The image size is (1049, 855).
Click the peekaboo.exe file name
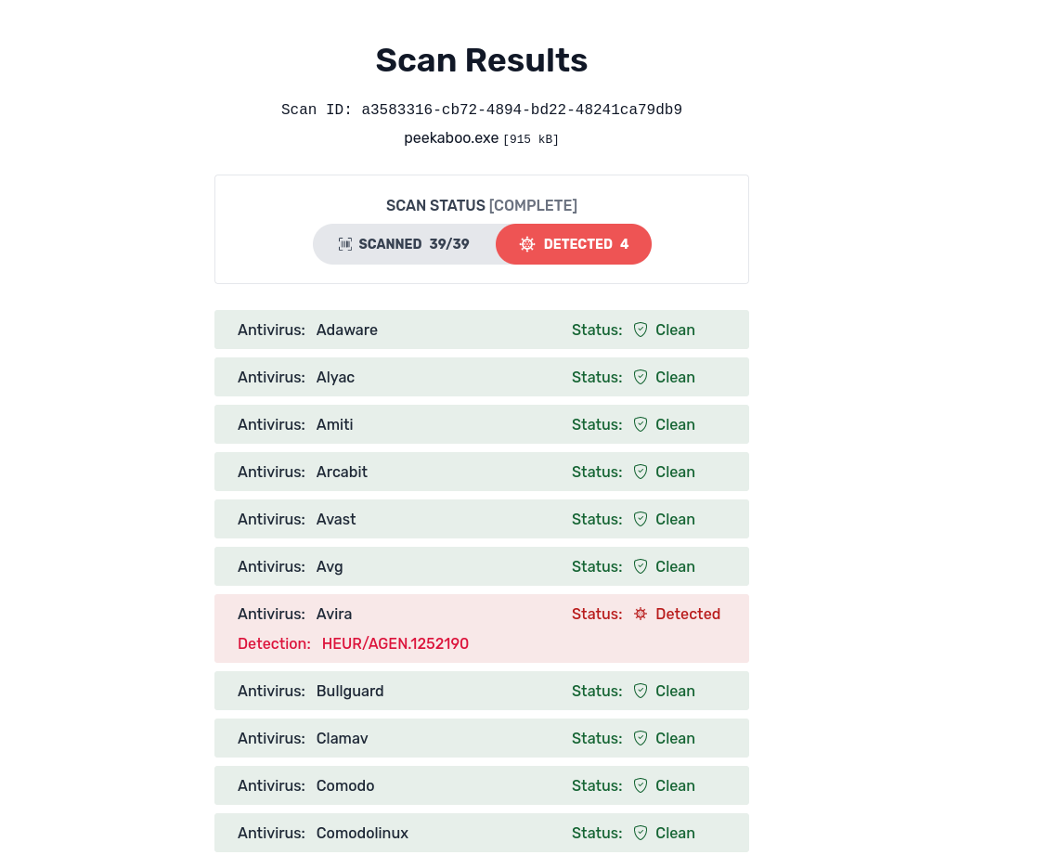pyautogui.click(x=451, y=137)
